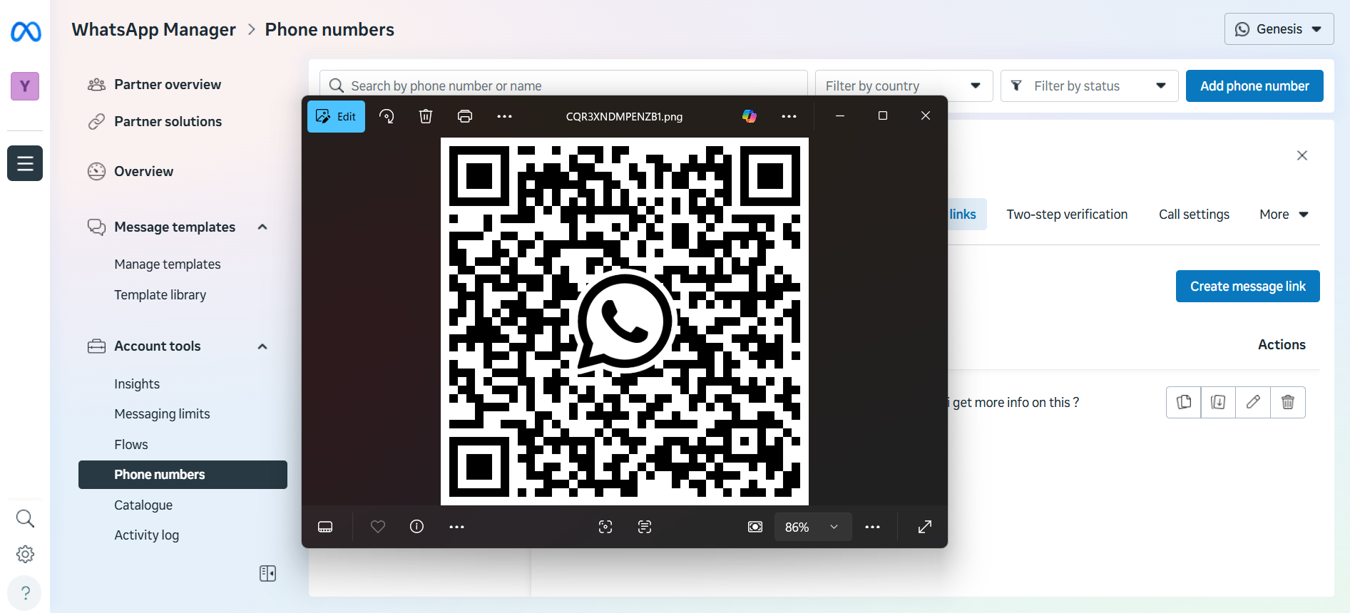1350x613 pixels.
Task: Show file info for CQR3XNDMPENZB1.png
Action: coord(417,527)
